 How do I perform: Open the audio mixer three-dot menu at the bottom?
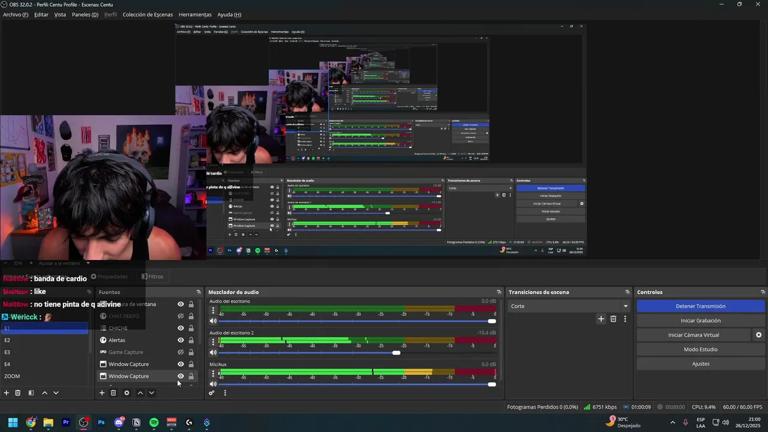tap(225, 393)
